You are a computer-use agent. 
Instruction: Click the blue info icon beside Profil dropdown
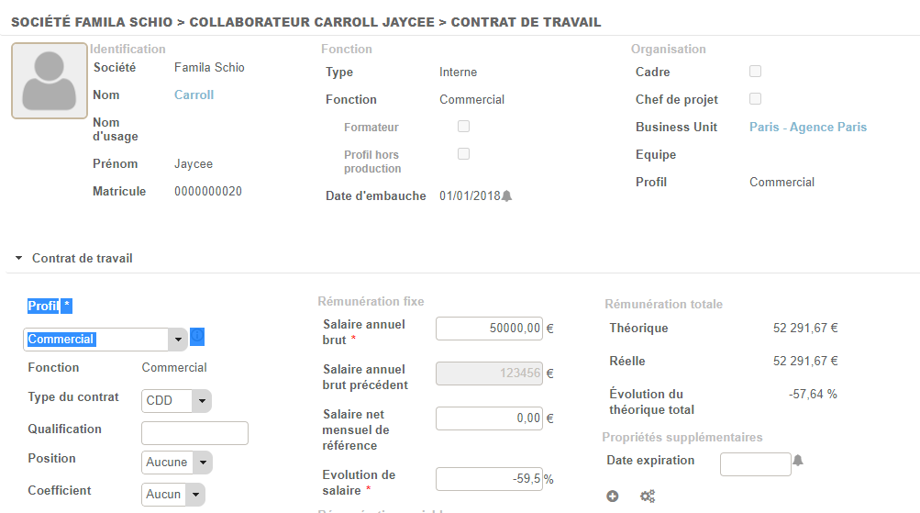197,338
